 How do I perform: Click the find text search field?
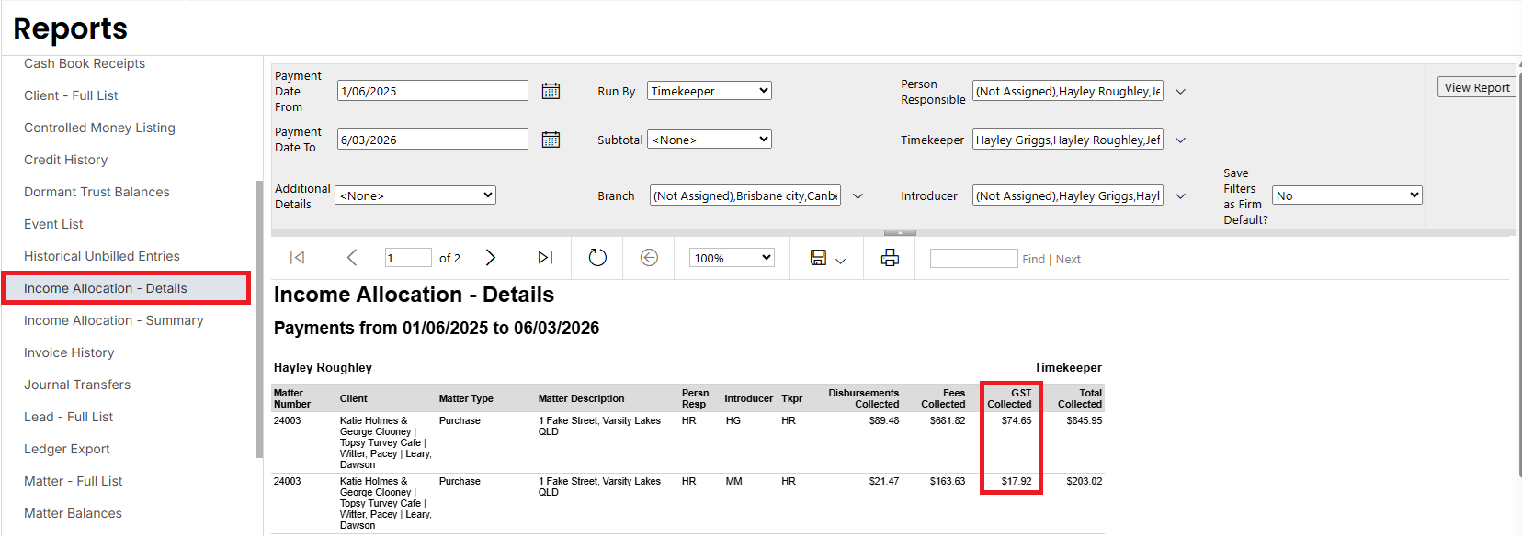pos(973,259)
